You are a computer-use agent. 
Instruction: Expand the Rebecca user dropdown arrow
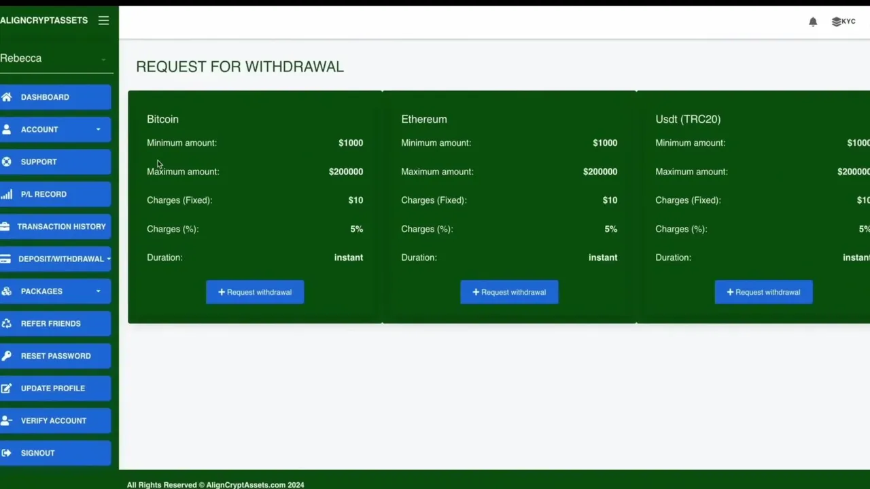pos(103,60)
